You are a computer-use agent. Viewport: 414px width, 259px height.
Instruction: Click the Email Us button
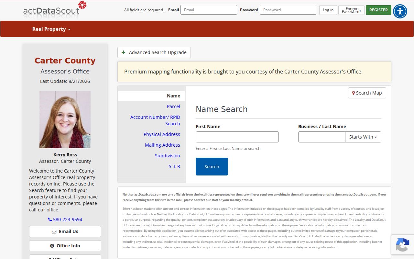click(x=65, y=231)
